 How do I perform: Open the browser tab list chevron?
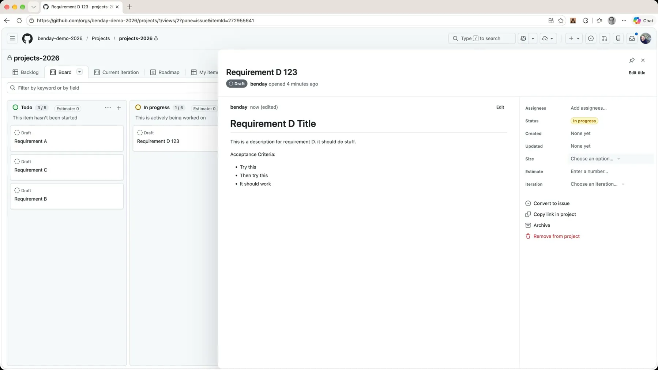pos(33,7)
